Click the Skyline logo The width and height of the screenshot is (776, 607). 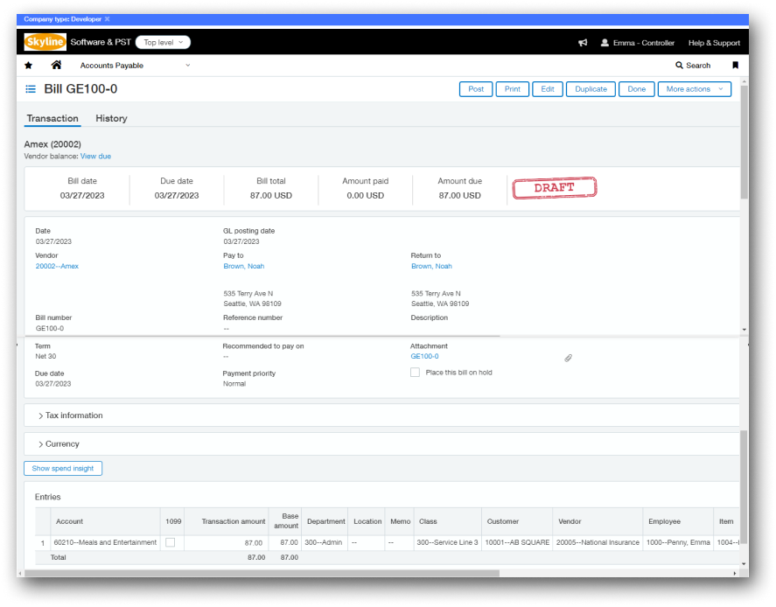(45, 42)
